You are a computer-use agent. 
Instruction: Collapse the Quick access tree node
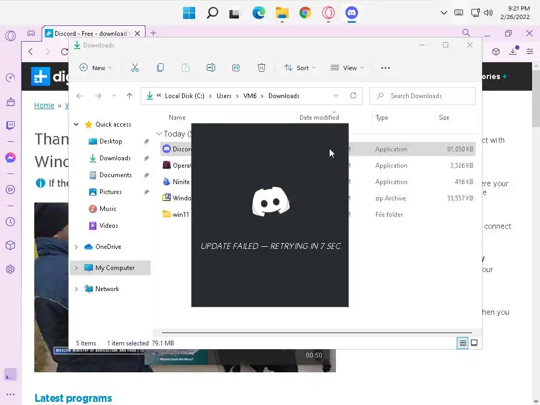[76, 124]
